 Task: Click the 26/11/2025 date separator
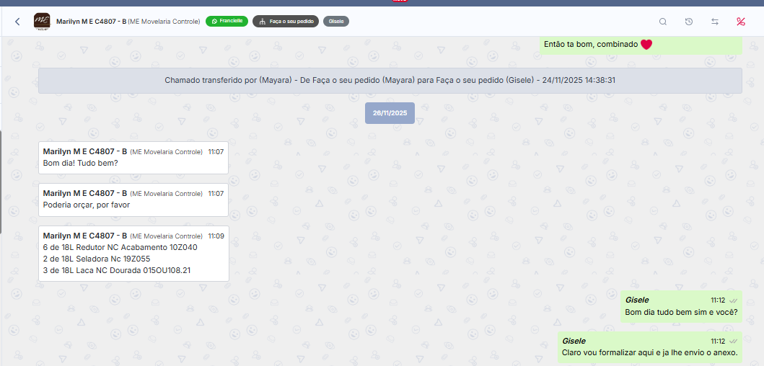390,113
